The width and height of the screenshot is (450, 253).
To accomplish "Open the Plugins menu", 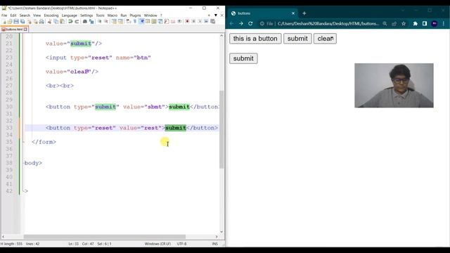I will pyautogui.click(x=135, y=15).
